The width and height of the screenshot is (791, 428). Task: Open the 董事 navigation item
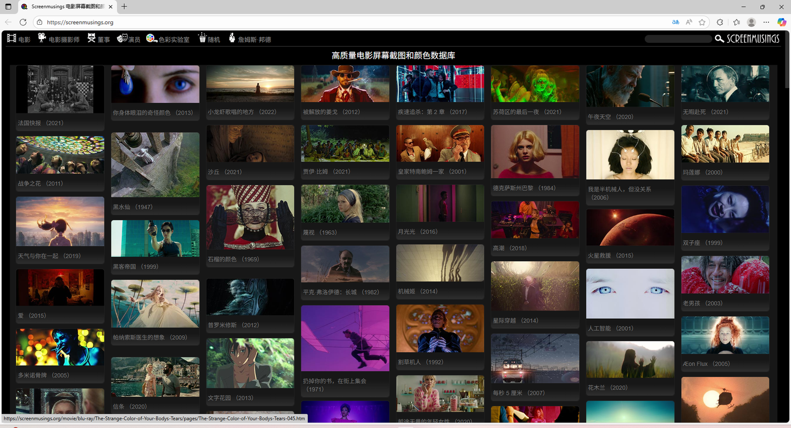[x=99, y=39]
